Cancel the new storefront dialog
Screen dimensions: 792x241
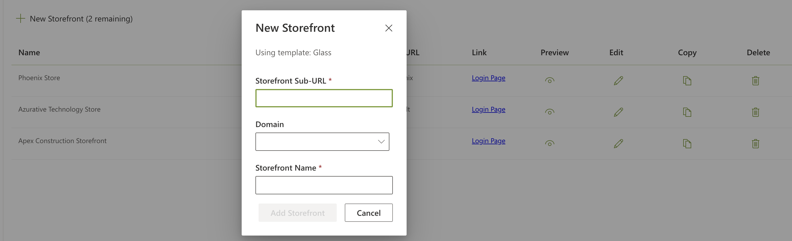(x=369, y=213)
